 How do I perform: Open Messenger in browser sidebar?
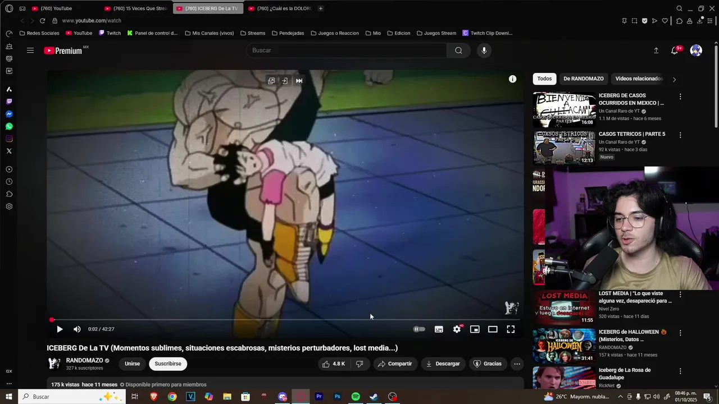pos(9,114)
